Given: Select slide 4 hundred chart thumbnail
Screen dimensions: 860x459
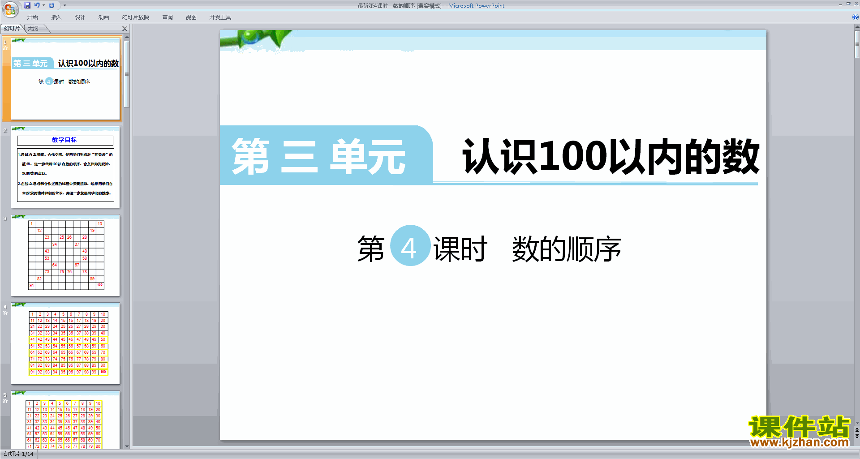Looking at the screenshot, I should click(x=65, y=343).
